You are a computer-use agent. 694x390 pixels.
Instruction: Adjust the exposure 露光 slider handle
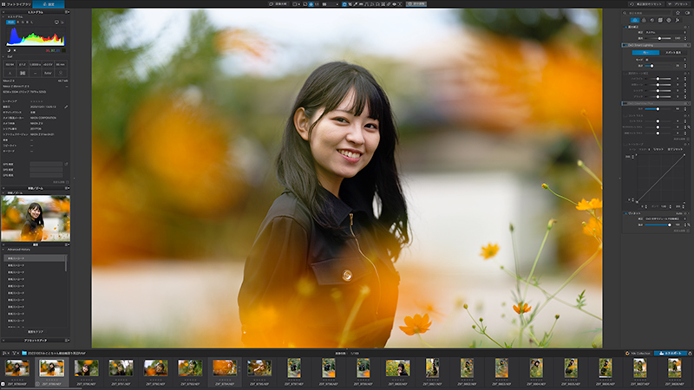pyautogui.click(x=659, y=38)
